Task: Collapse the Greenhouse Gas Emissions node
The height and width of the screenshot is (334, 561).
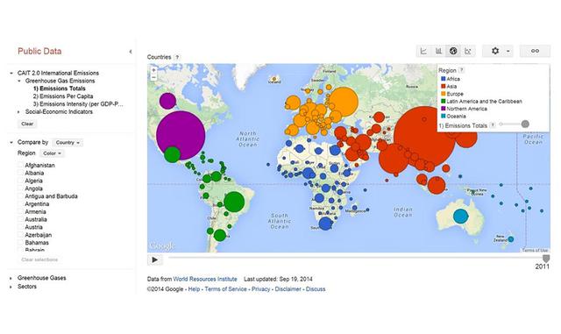Action: pos(19,81)
